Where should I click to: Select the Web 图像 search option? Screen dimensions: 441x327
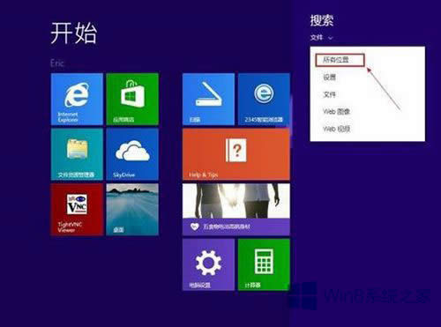point(336,112)
